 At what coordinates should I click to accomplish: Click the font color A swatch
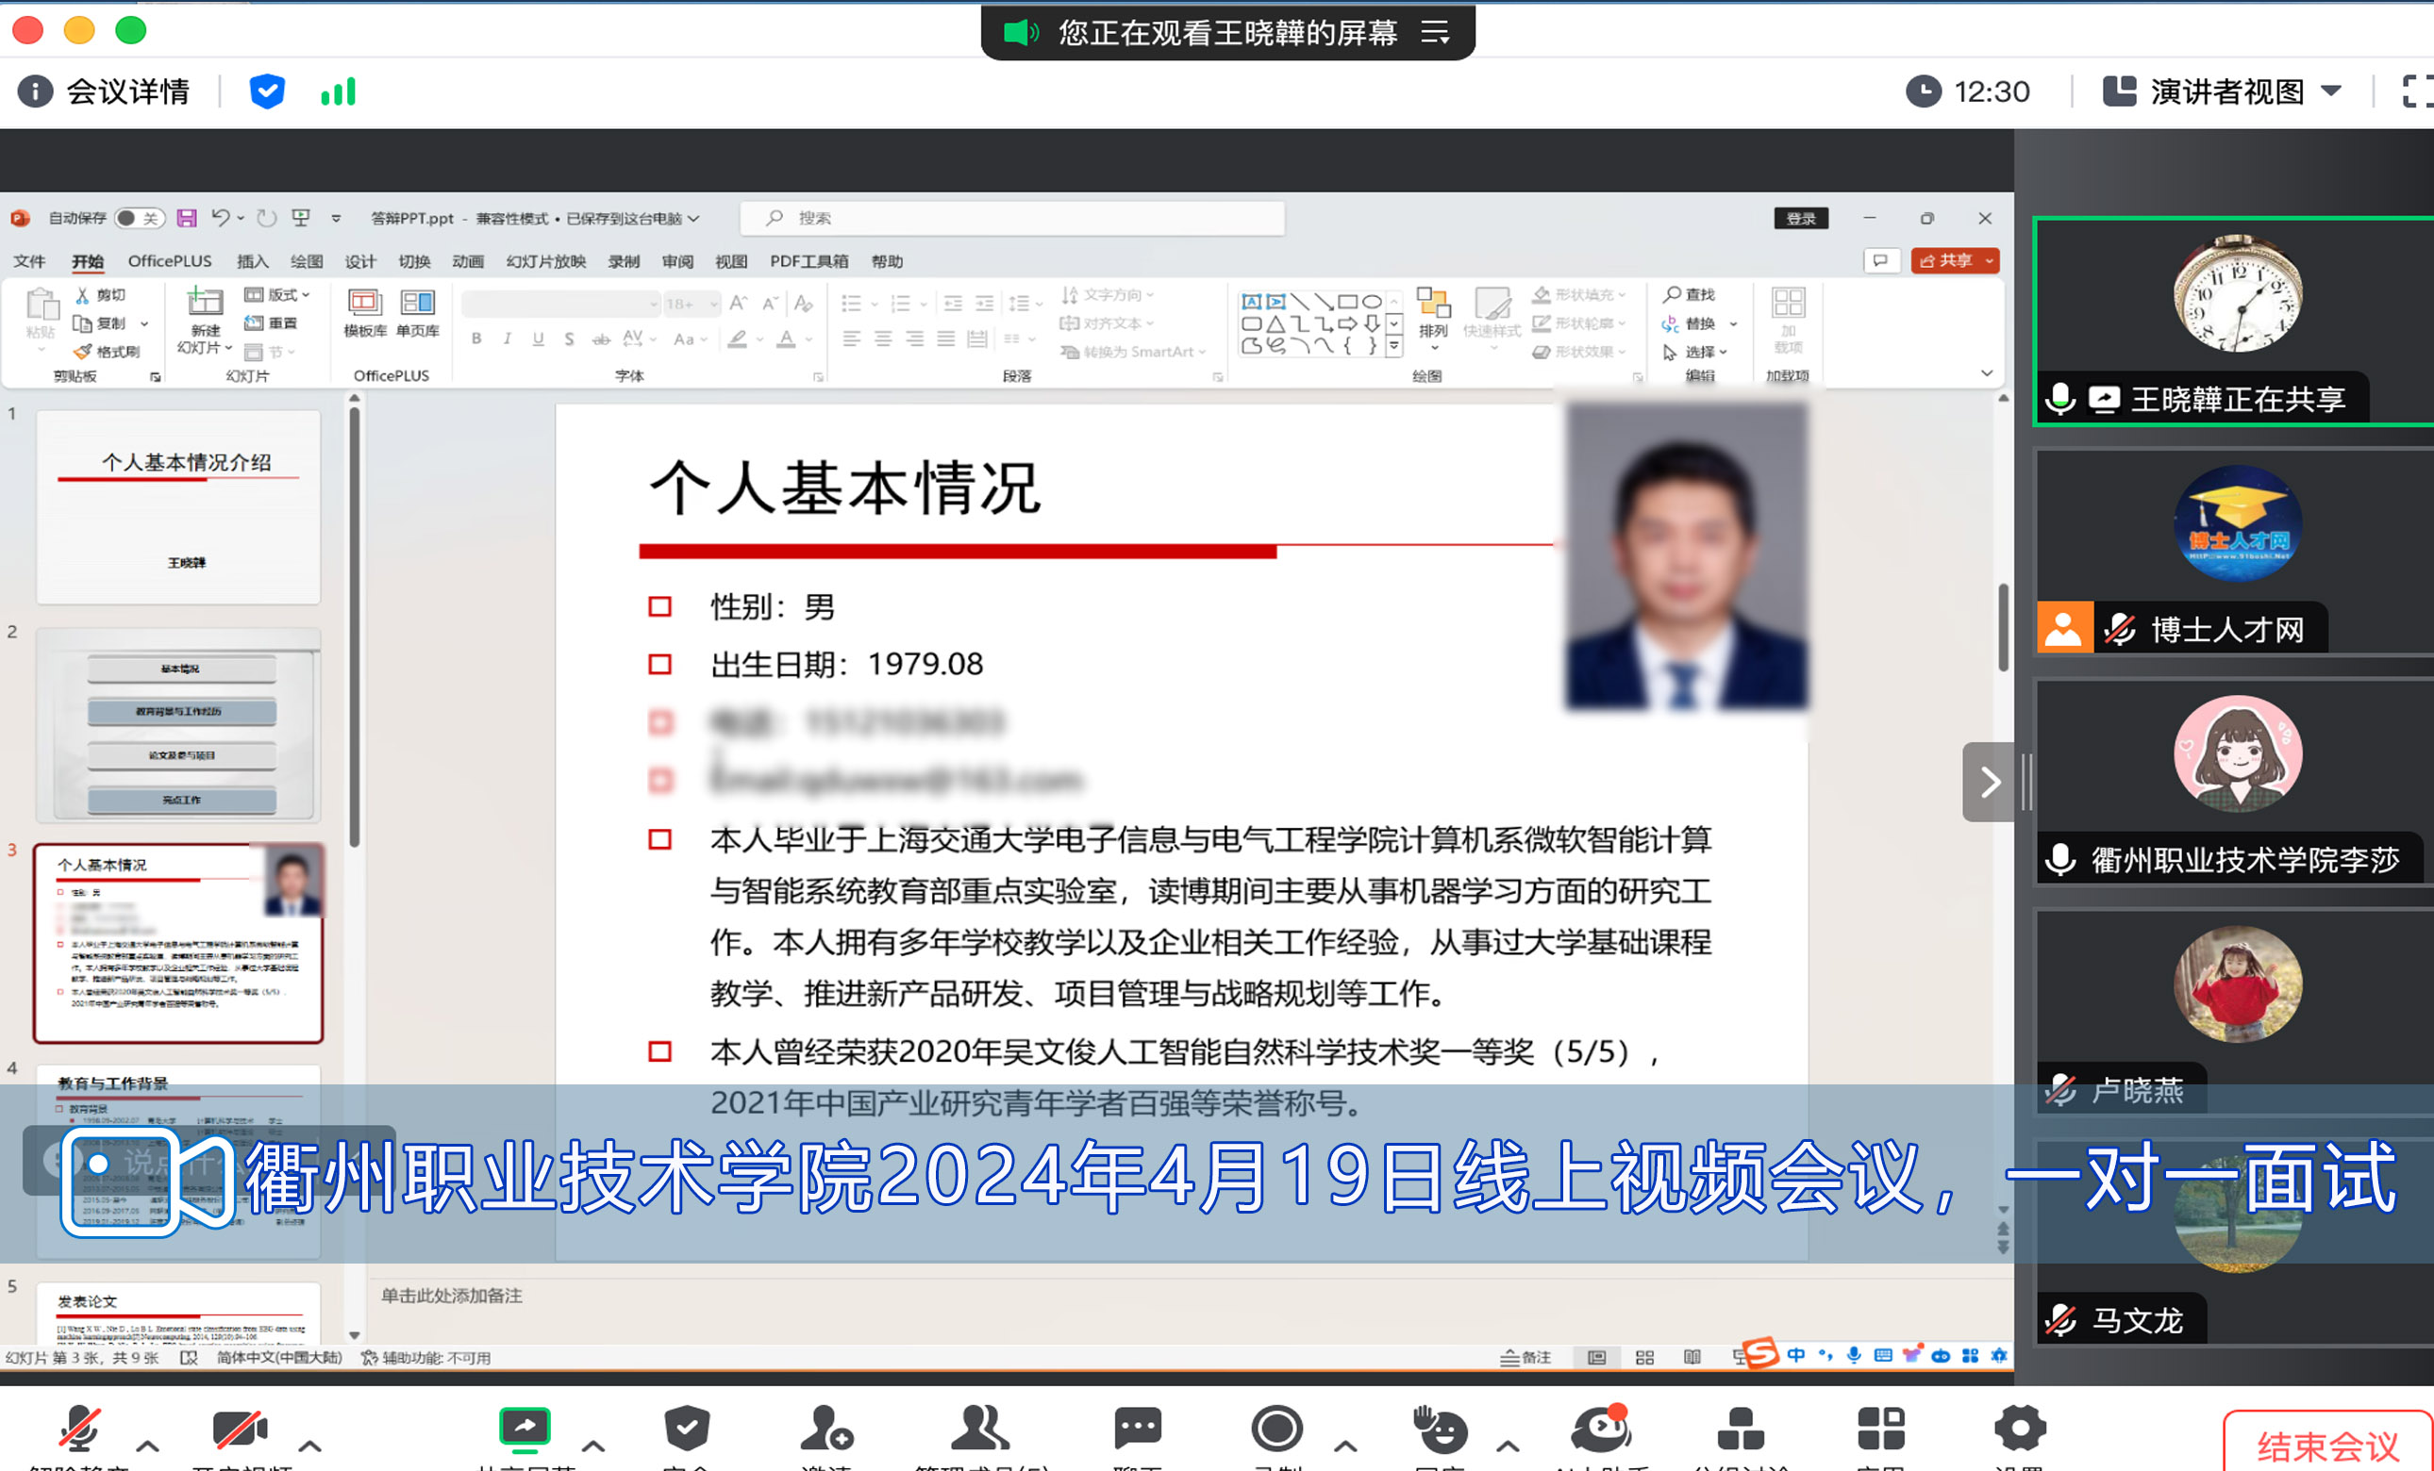[x=786, y=339]
